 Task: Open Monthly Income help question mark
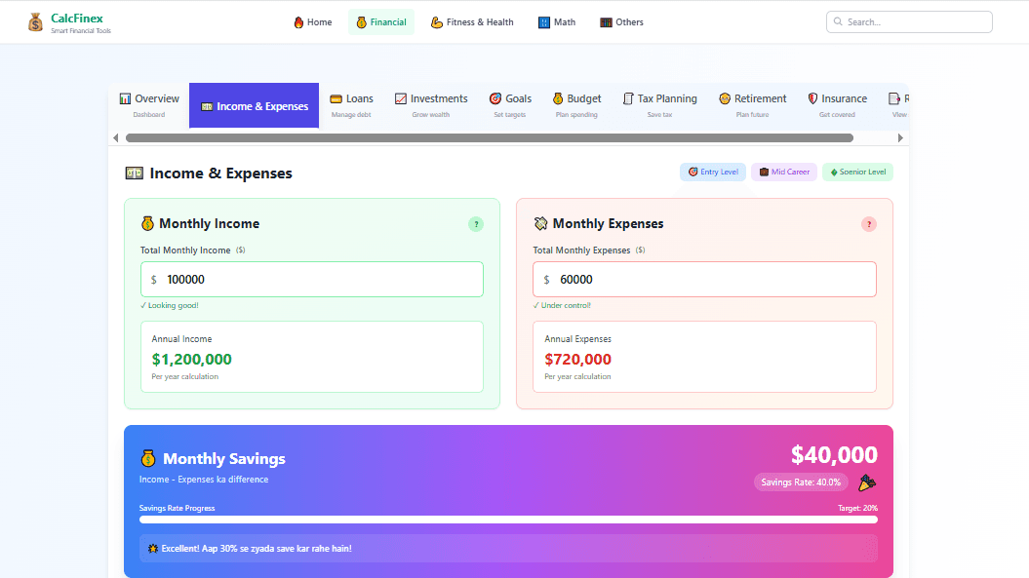coord(476,224)
